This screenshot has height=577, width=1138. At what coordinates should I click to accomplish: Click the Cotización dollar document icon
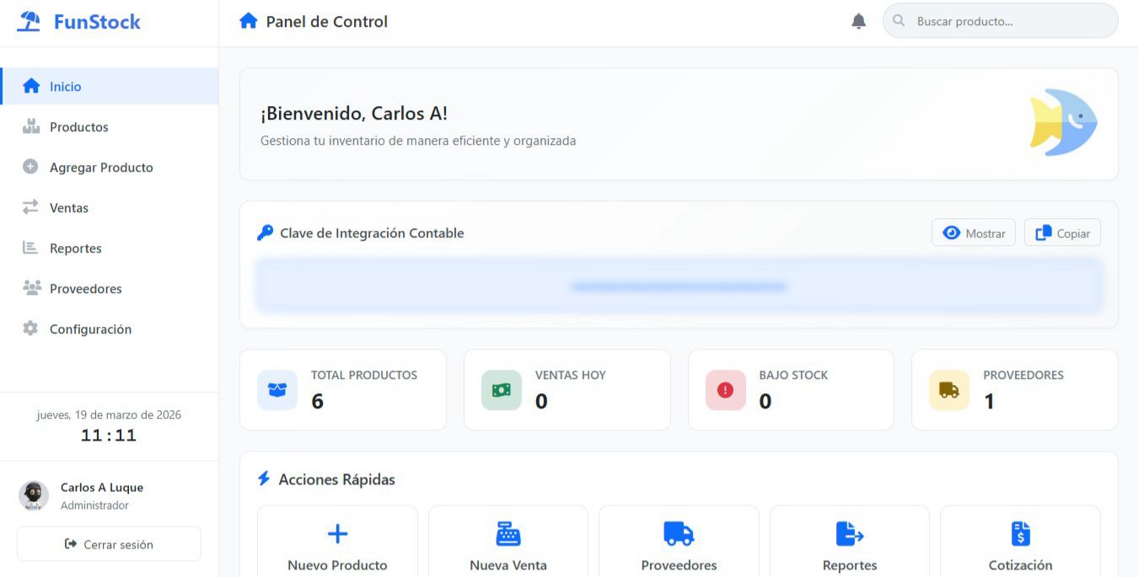click(1020, 533)
